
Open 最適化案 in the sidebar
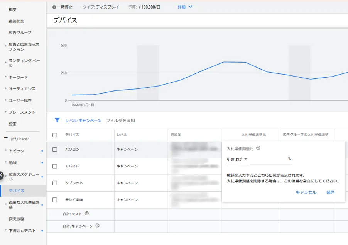click(17, 21)
